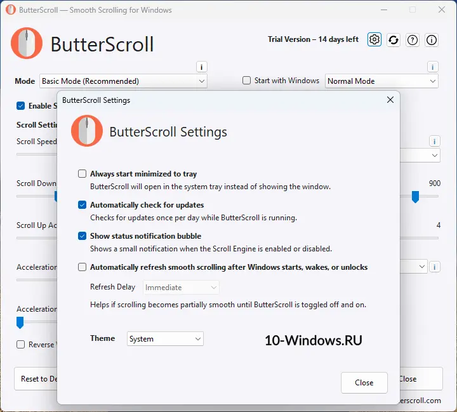
Task: Click main window Close button behind dialog
Action: tap(421, 379)
